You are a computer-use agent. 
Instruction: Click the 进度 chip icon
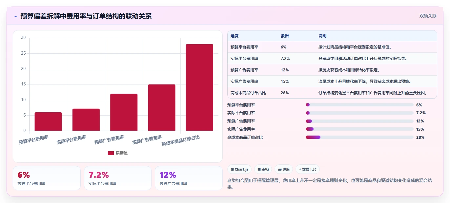[x=279, y=169]
